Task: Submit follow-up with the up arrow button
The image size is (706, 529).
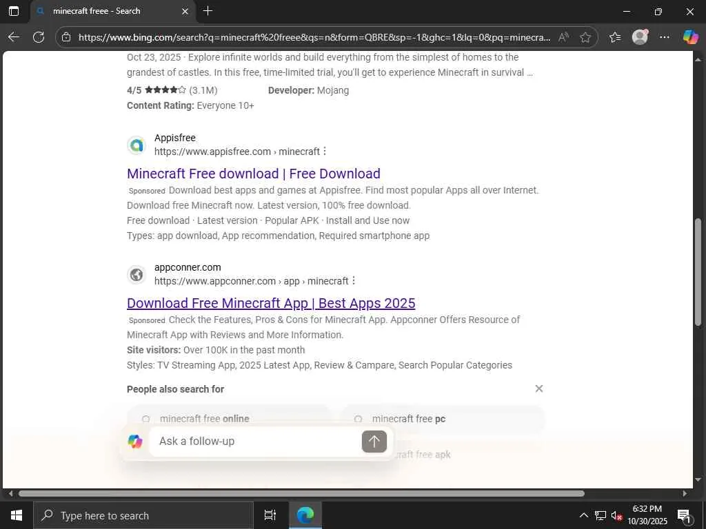Action: coord(374,442)
